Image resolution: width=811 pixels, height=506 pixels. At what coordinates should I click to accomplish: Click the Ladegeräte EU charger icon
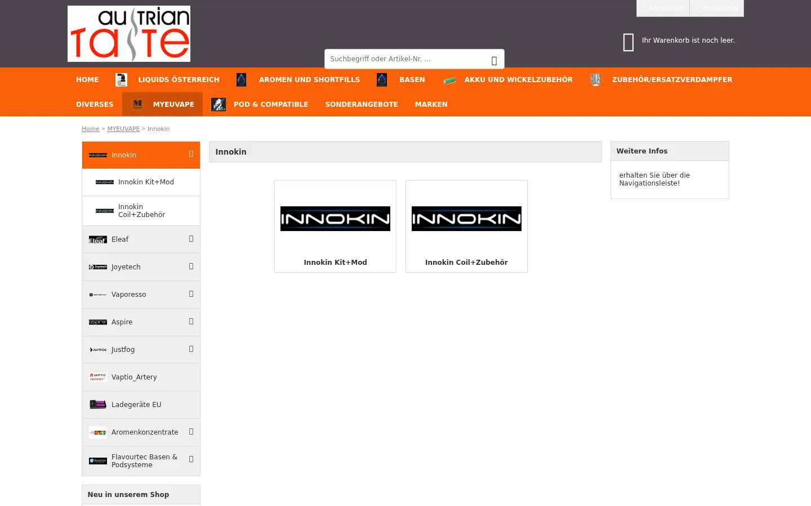tap(98, 405)
